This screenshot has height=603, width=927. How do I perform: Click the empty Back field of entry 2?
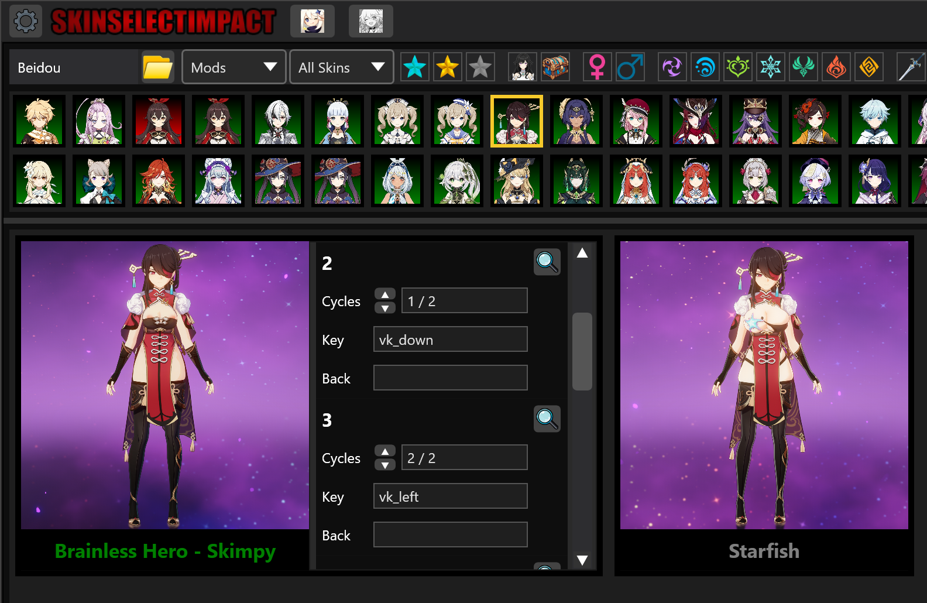coord(451,378)
